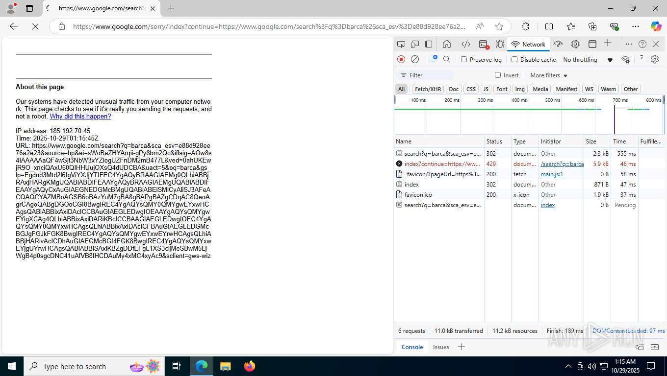The width and height of the screenshot is (667, 376).
Task: Add this page to favorites star
Action: (499, 26)
